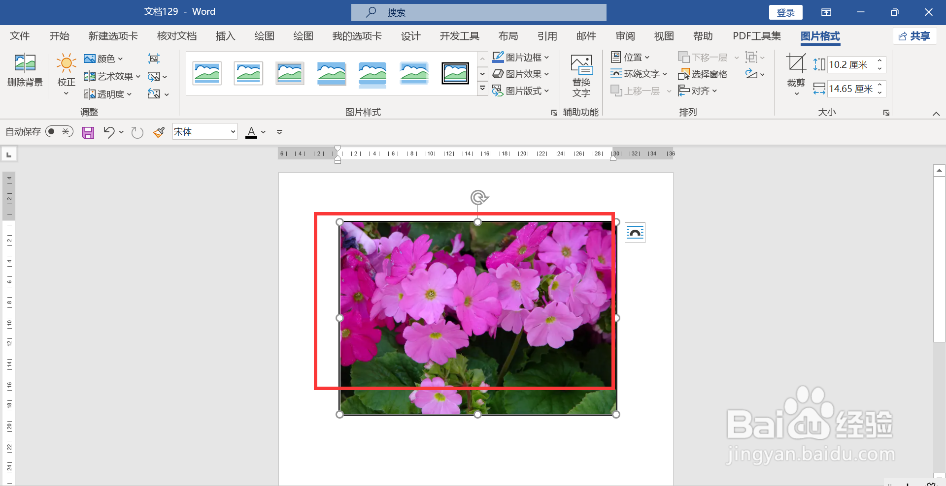Image resolution: width=946 pixels, height=486 pixels.
Task: Switch to the 插入 (Insert) tab
Action: coord(226,36)
